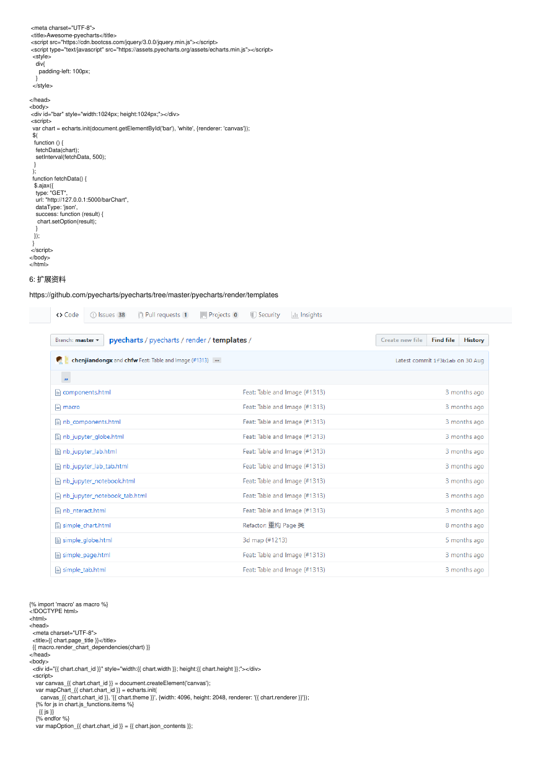This screenshot has width=538, height=762.
Task: Switch to the Code tab
Action: pyautogui.click(x=68, y=315)
